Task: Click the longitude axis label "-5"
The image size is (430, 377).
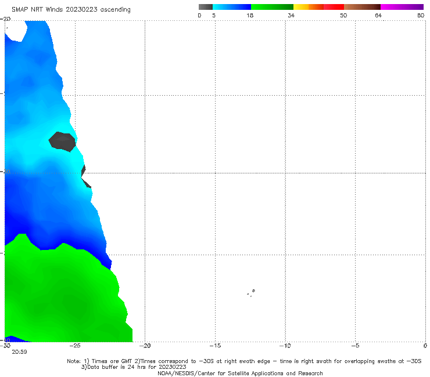Action: (x=356, y=346)
